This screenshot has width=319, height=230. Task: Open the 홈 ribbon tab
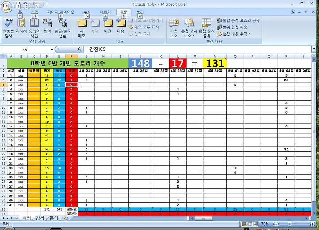click(x=20, y=12)
